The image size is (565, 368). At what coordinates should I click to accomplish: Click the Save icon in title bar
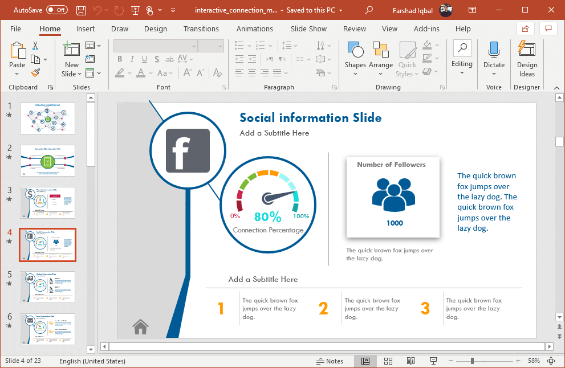tap(81, 10)
